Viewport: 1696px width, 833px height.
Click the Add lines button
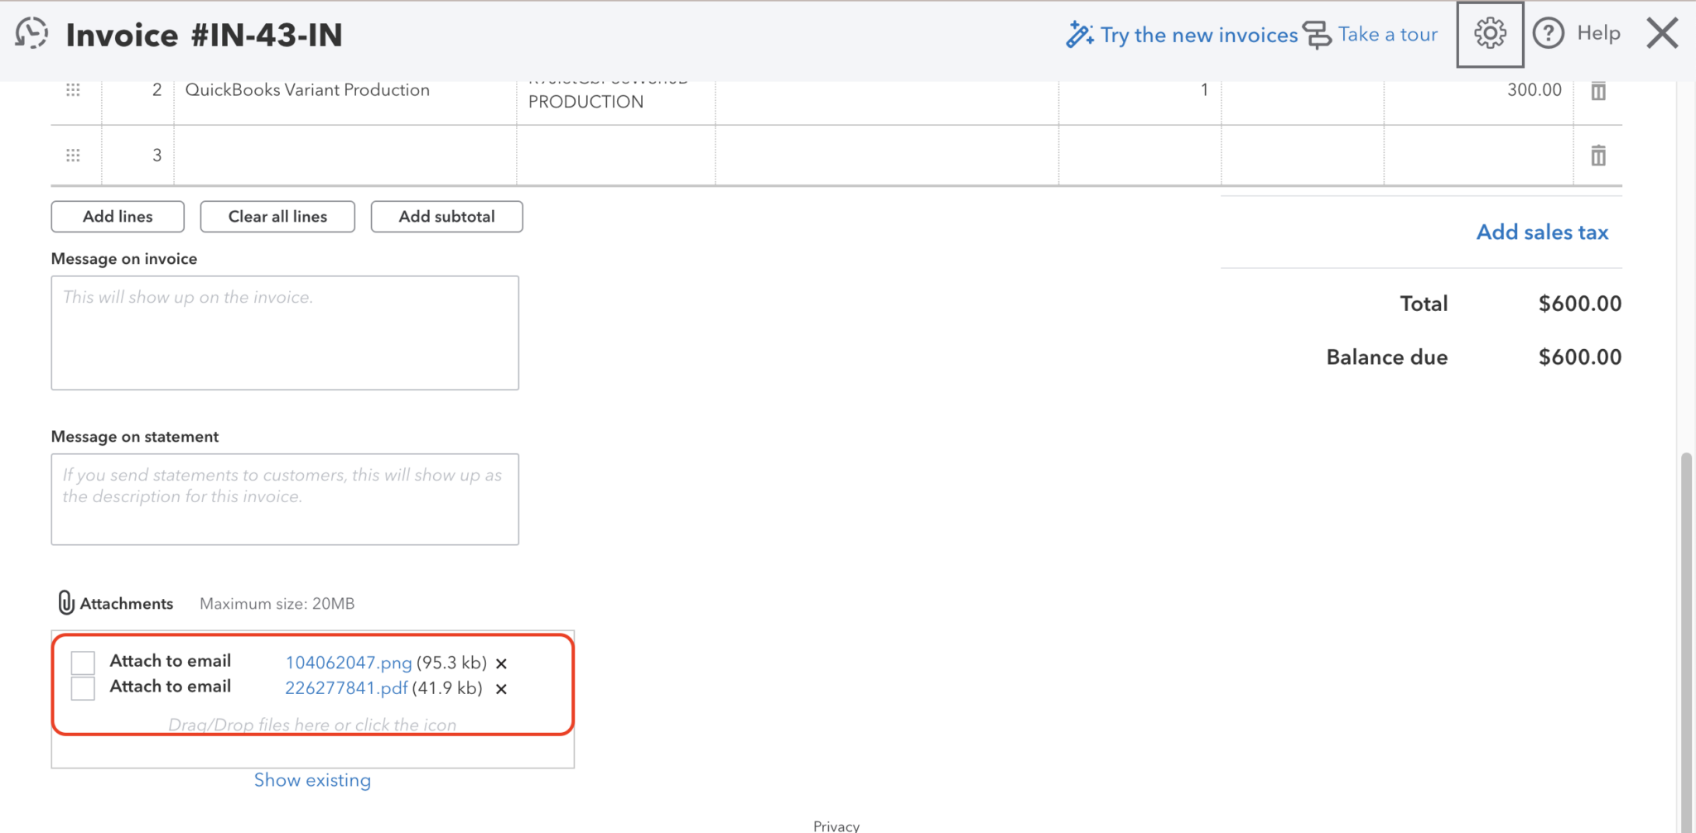click(118, 217)
